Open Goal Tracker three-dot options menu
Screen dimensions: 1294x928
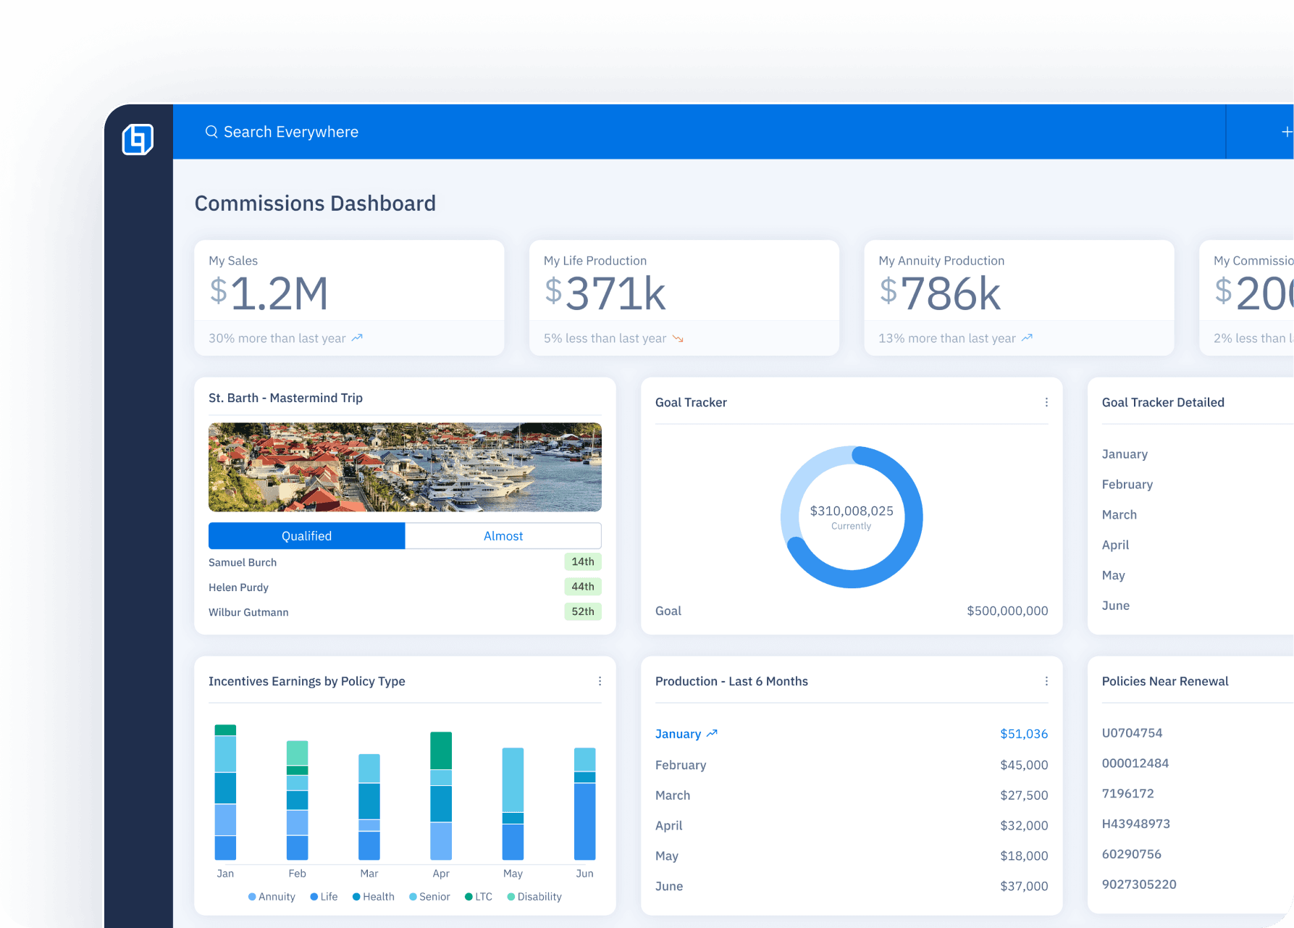(1046, 402)
